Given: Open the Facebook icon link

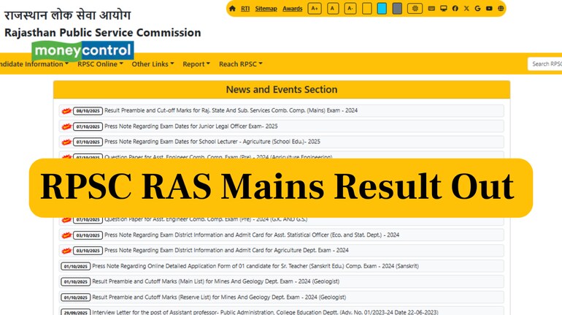Looking at the screenshot, I should pos(455,9).
